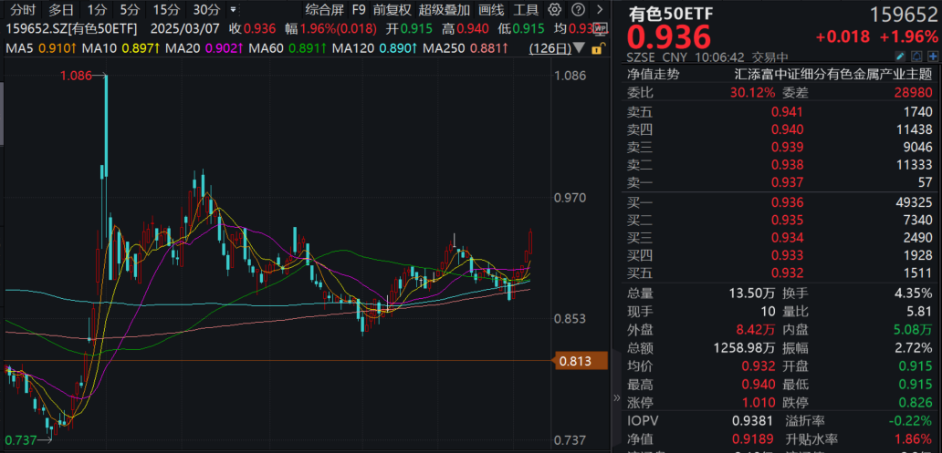This screenshot has width=942, height=453.
Task: Select 买五 bid price 0.932
Action: pos(787,273)
